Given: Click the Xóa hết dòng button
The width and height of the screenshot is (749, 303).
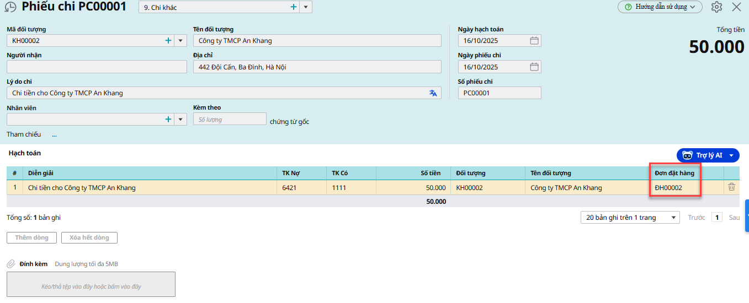Looking at the screenshot, I should point(89,238).
